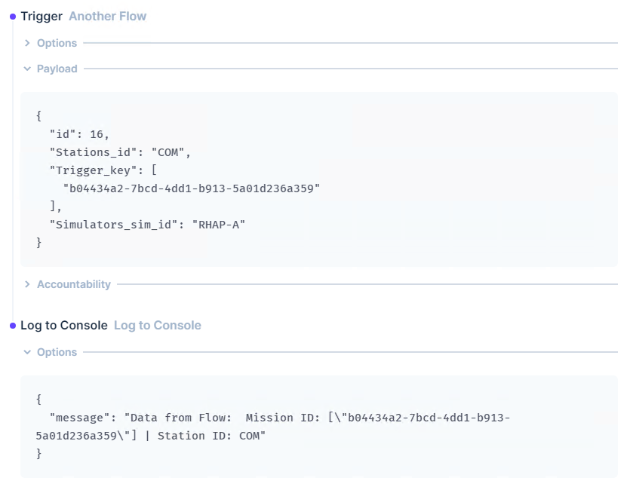627x490 pixels.
Task: Click the 'Log to Console' step heading
Action: [64, 326]
